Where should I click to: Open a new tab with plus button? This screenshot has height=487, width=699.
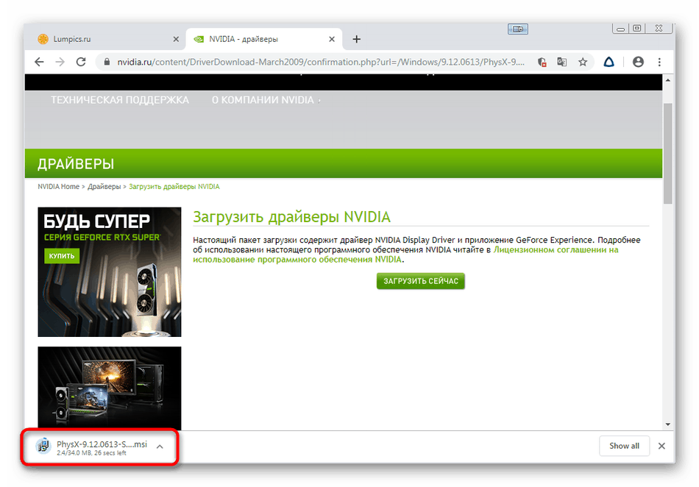pos(356,39)
